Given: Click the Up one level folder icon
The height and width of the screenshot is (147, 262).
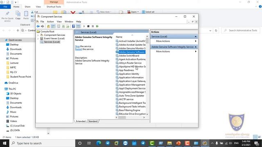Looking at the screenshot, I should pyautogui.click(x=48, y=26).
